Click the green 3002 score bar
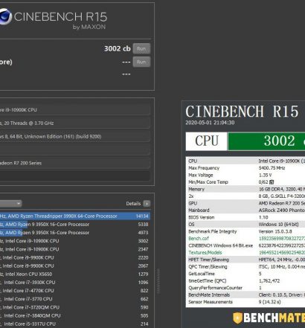This screenshot has height=328, width=305. tap(266, 141)
